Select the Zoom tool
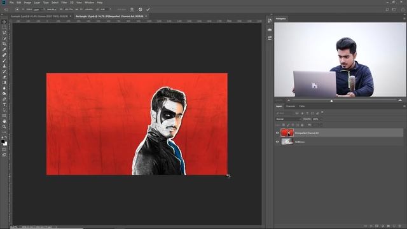This screenshot has height=229, width=407. (4, 127)
